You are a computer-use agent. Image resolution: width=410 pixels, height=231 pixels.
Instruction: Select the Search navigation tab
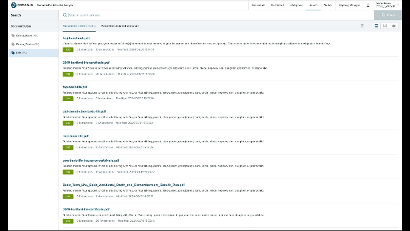[x=313, y=5]
